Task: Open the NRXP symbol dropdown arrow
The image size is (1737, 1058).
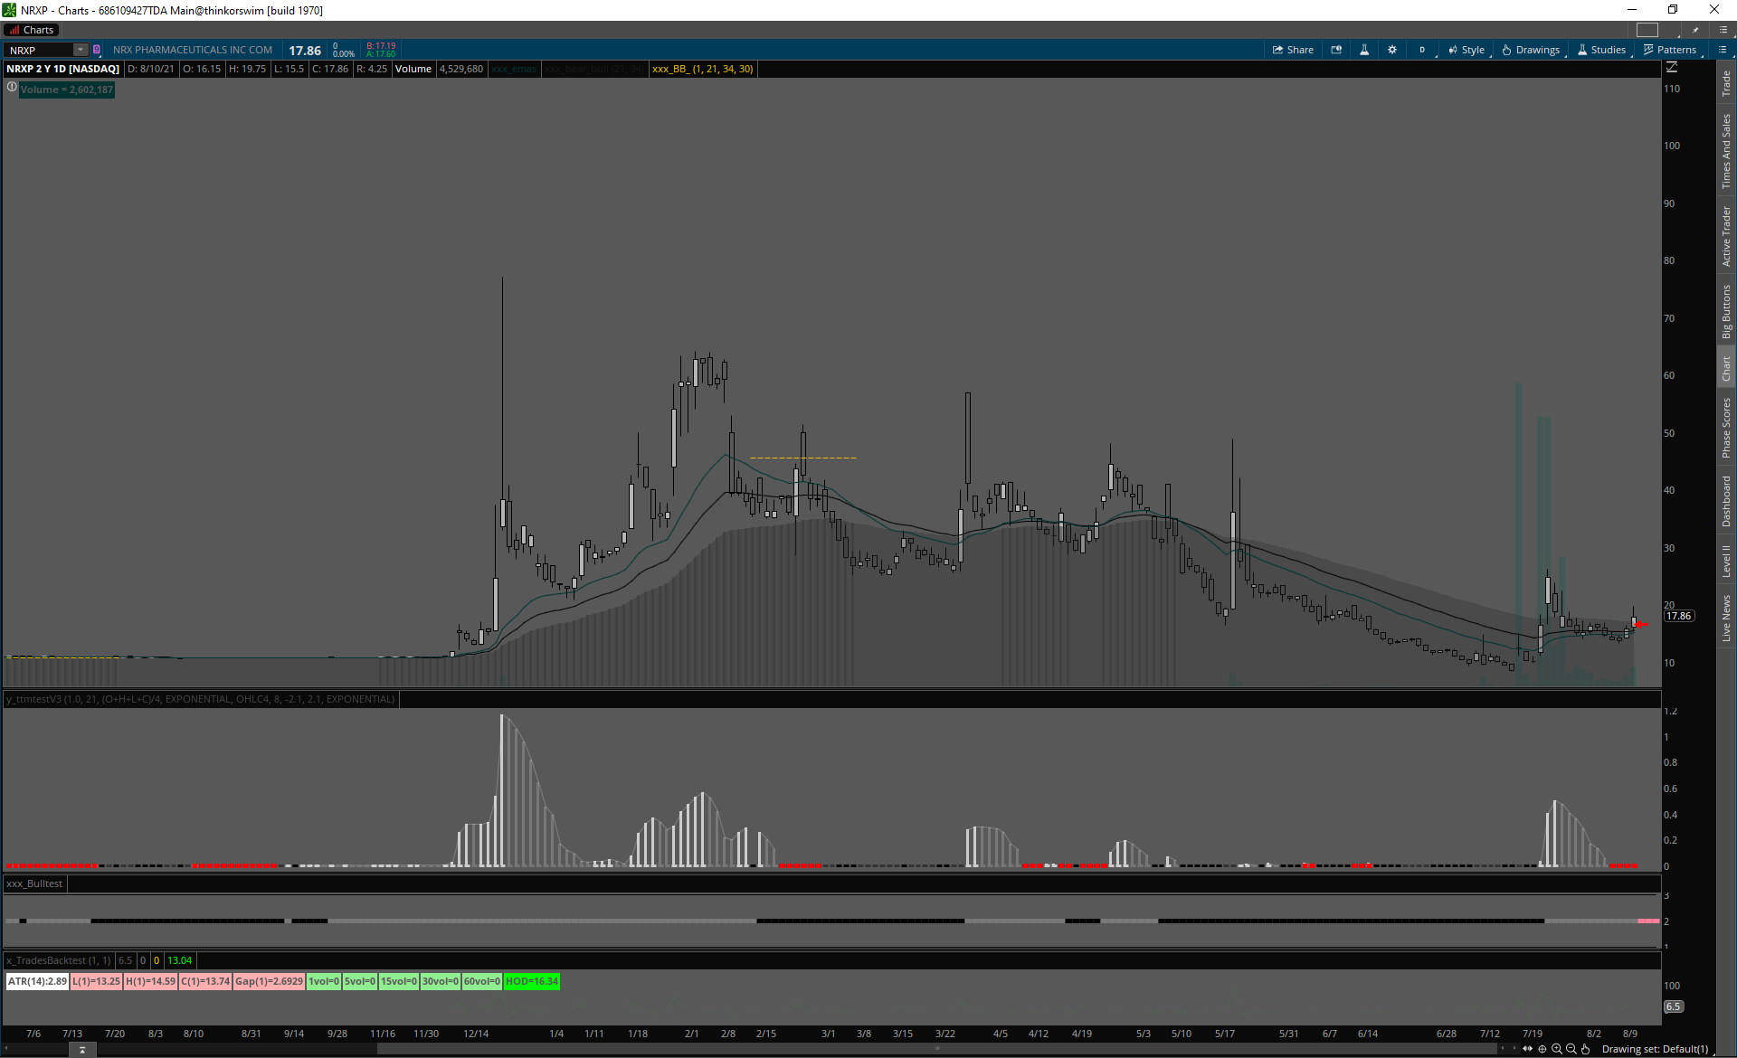Action: point(81,50)
